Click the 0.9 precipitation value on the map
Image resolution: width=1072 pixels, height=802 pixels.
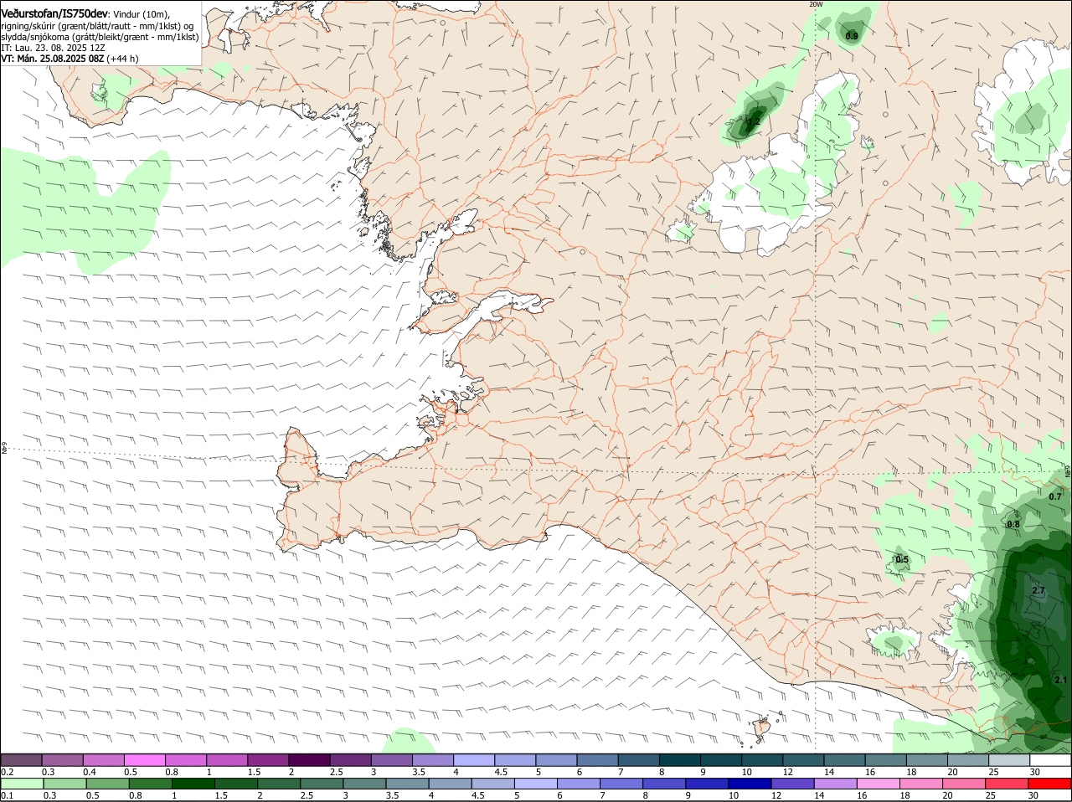coord(852,36)
